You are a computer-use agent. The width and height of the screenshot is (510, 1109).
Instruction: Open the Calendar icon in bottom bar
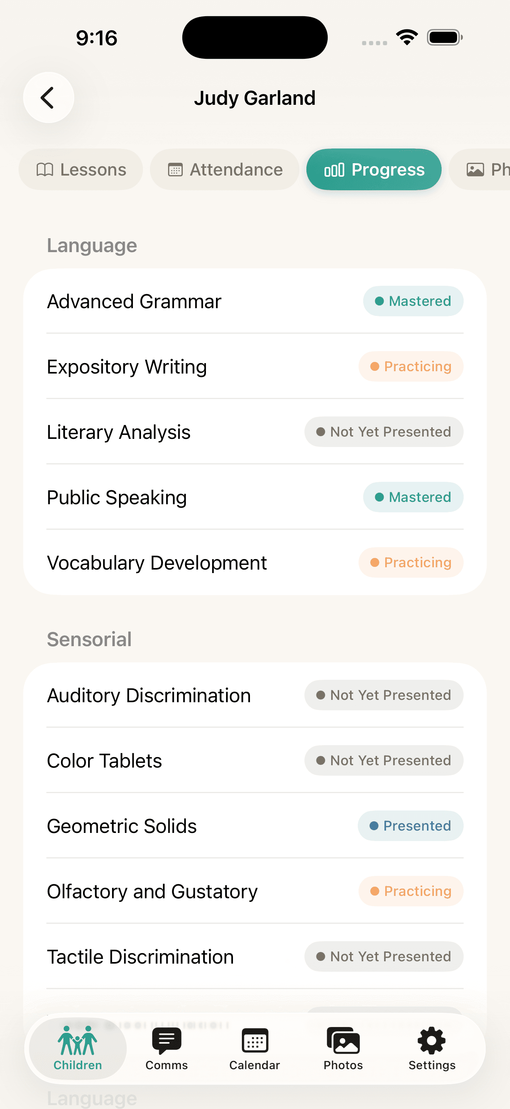click(255, 1040)
